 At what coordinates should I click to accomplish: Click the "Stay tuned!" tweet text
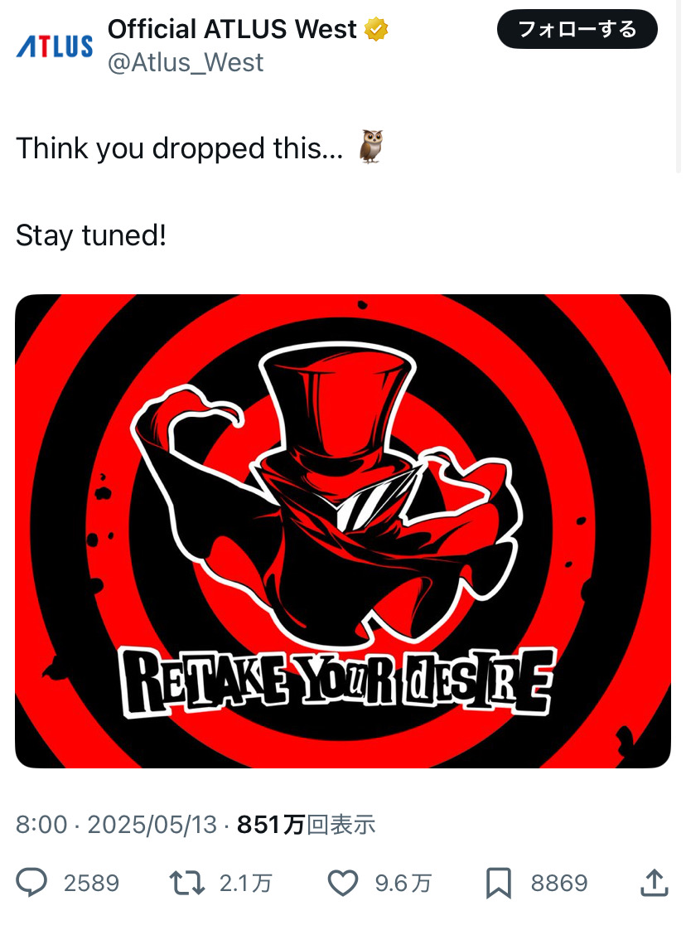[x=90, y=235]
